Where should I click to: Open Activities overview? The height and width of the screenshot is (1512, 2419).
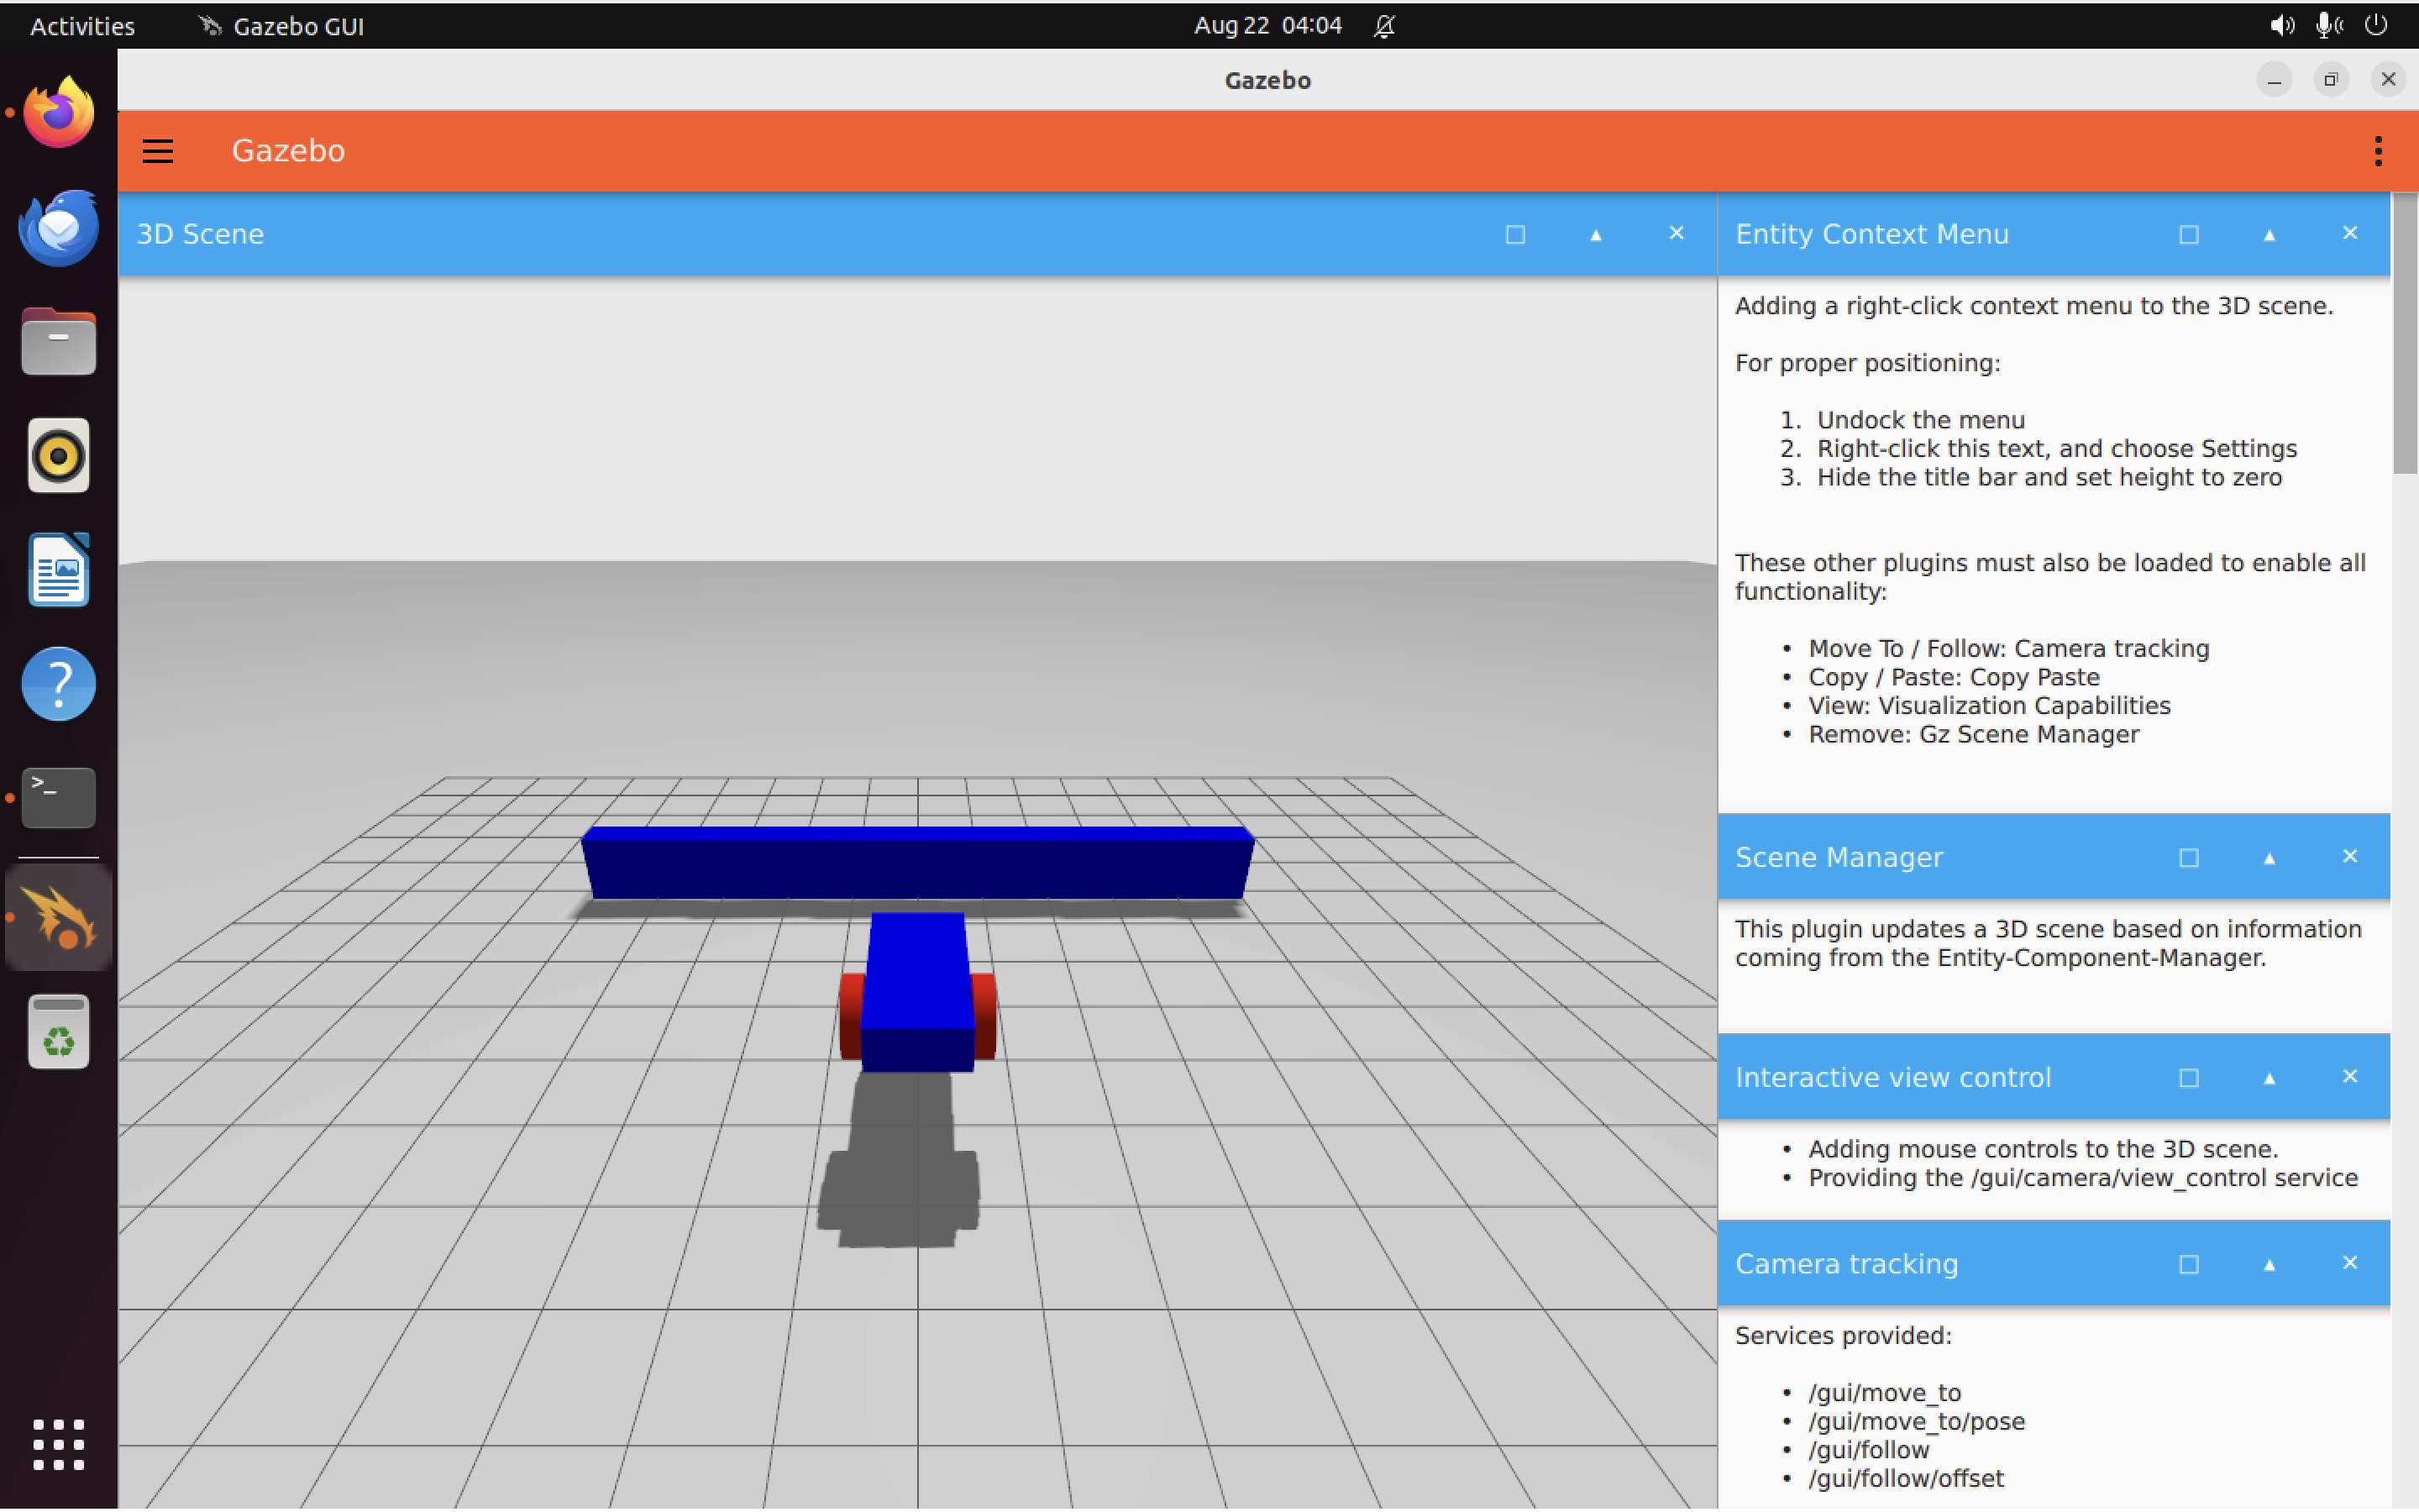pyautogui.click(x=82, y=26)
